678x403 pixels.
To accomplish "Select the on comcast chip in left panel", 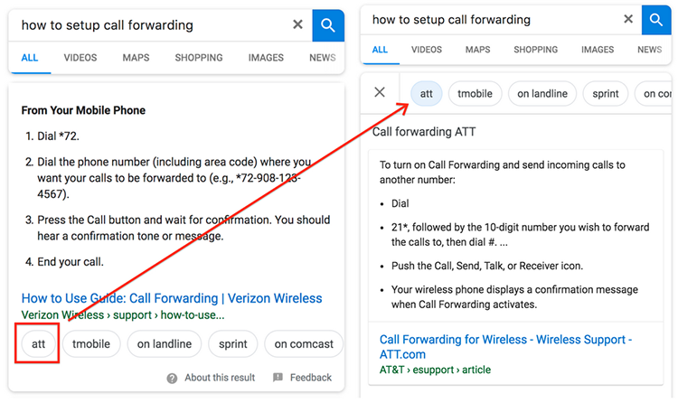I will point(304,343).
